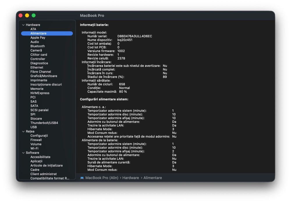Click the Hardware section header
This screenshot has height=203, width=291.
coord(33,25)
